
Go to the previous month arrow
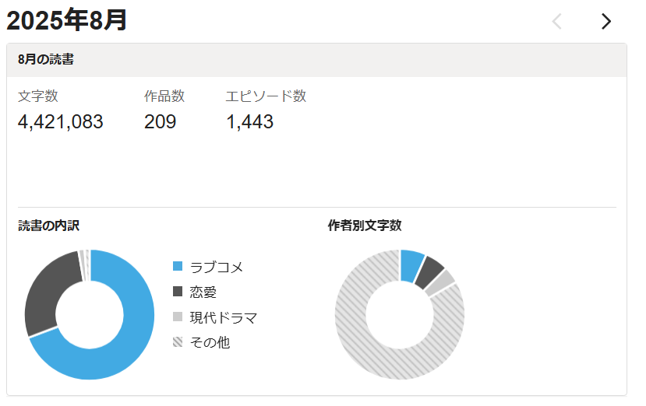point(556,22)
